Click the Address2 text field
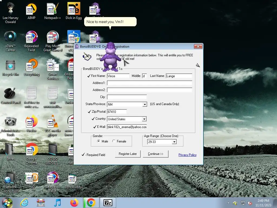Image resolution: width=277 pixels, height=208 pixels. (x=149, y=90)
